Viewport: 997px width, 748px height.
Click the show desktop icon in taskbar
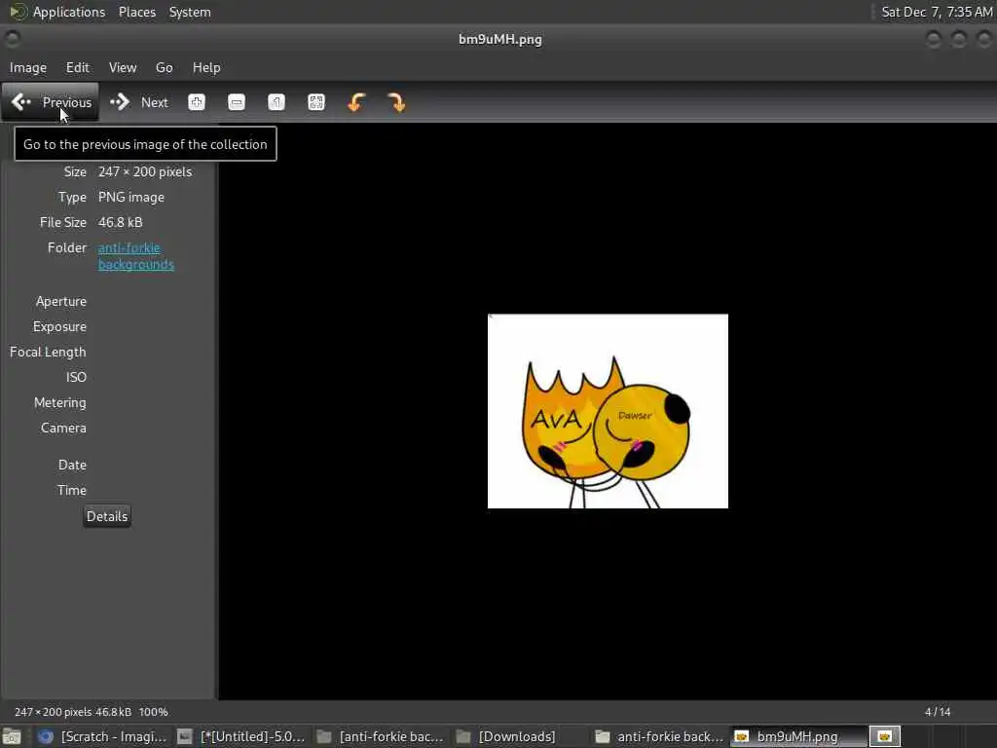[x=12, y=736]
